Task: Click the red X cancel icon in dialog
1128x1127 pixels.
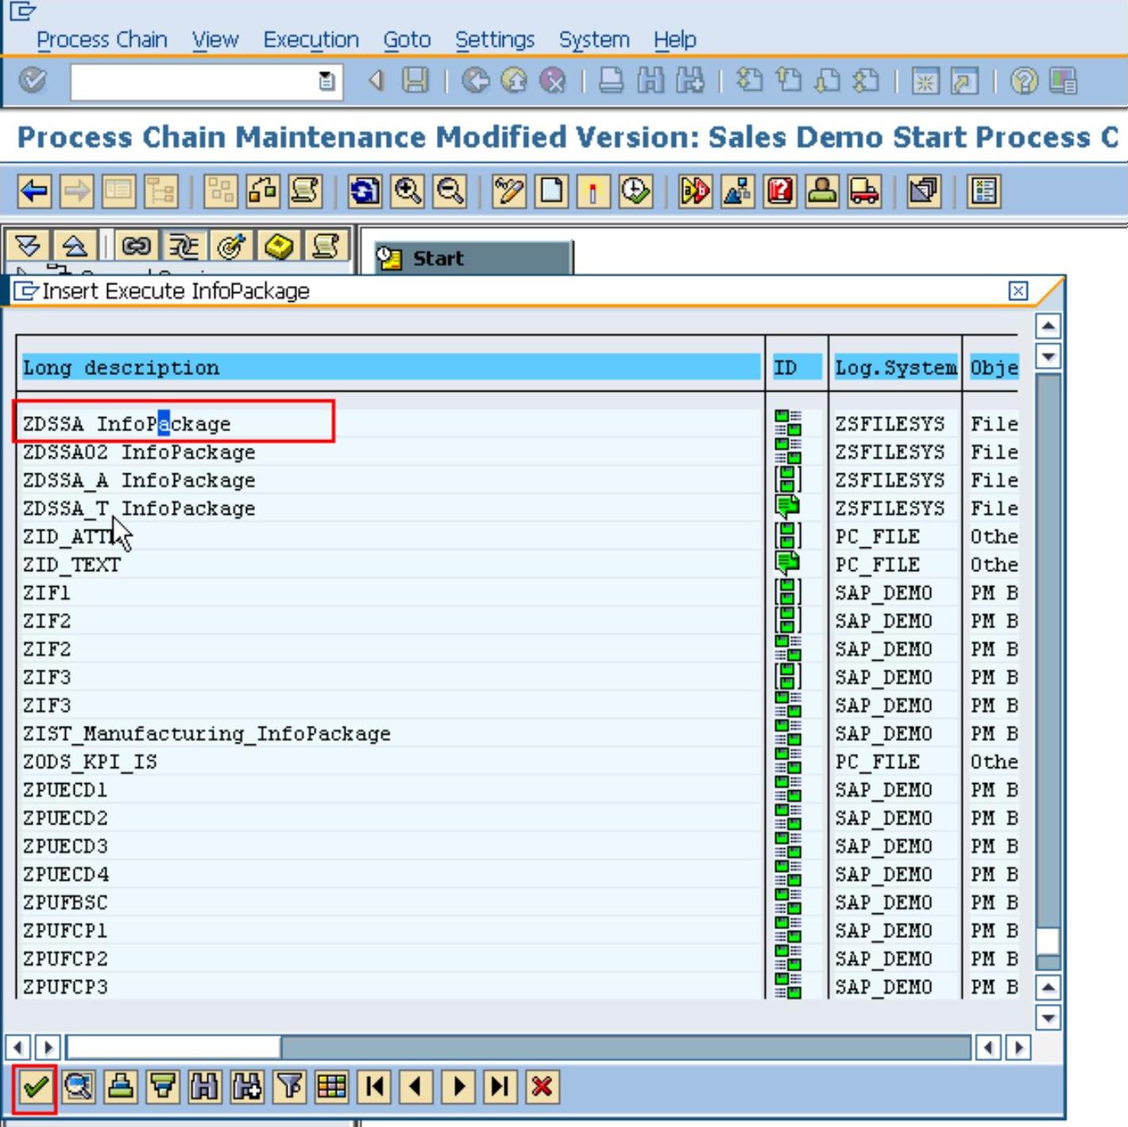Action: [x=542, y=1086]
